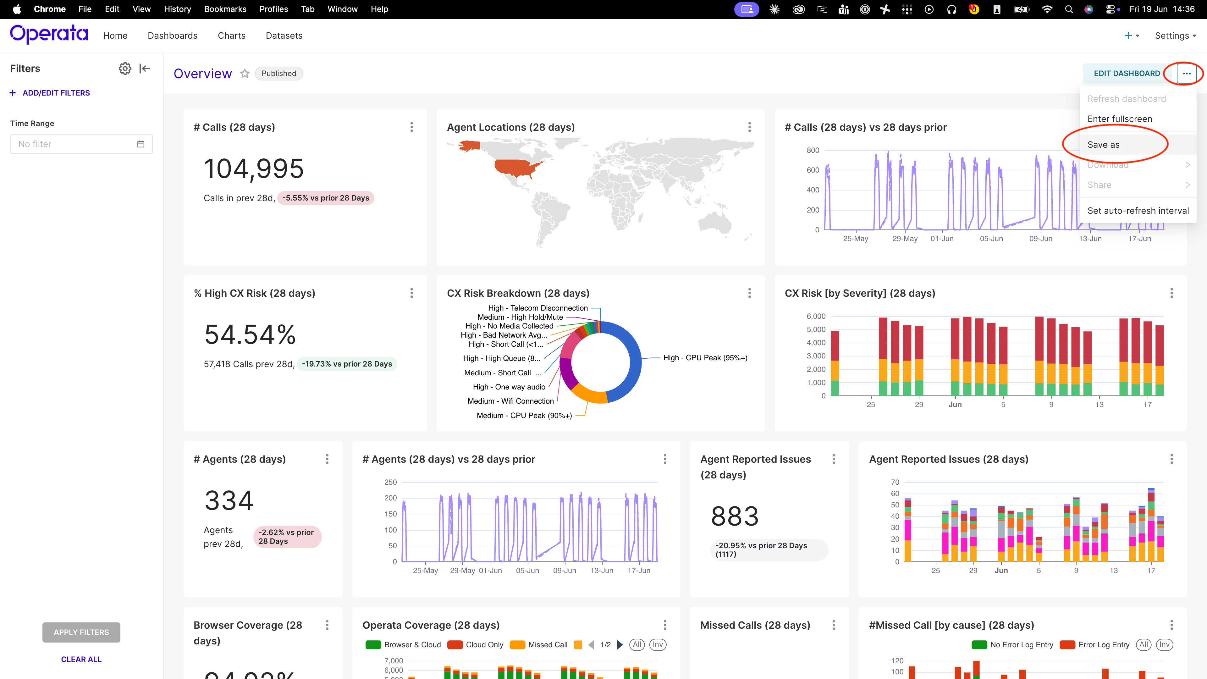The width and height of the screenshot is (1207, 679).
Task: Open options menu for # Calls (28 days)
Action: pyautogui.click(x=412, y=127)
